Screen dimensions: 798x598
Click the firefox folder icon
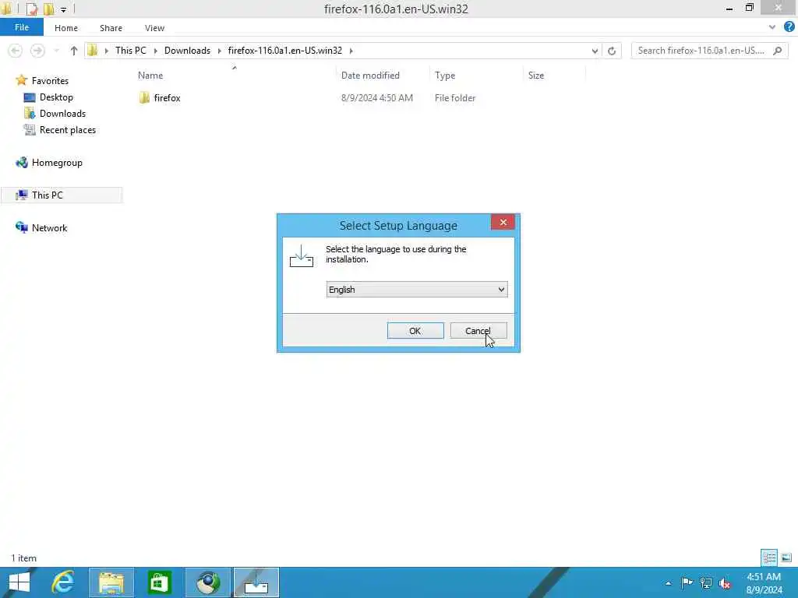144,97
